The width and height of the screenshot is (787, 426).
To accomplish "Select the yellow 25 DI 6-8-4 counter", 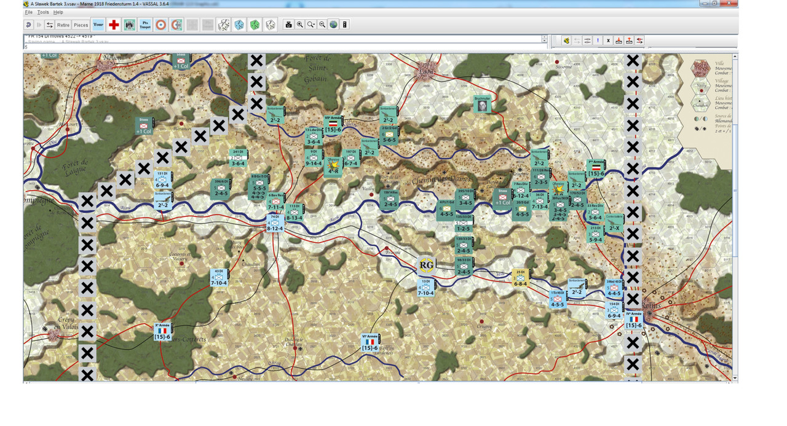I will click(520, 278).
